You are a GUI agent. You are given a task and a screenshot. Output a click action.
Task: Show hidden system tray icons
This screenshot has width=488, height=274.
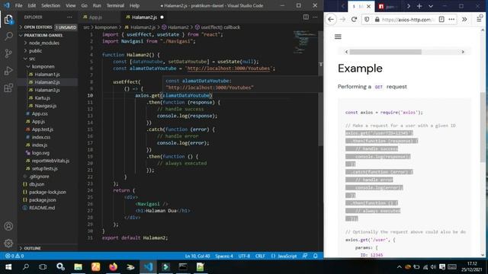pos(399,267)
